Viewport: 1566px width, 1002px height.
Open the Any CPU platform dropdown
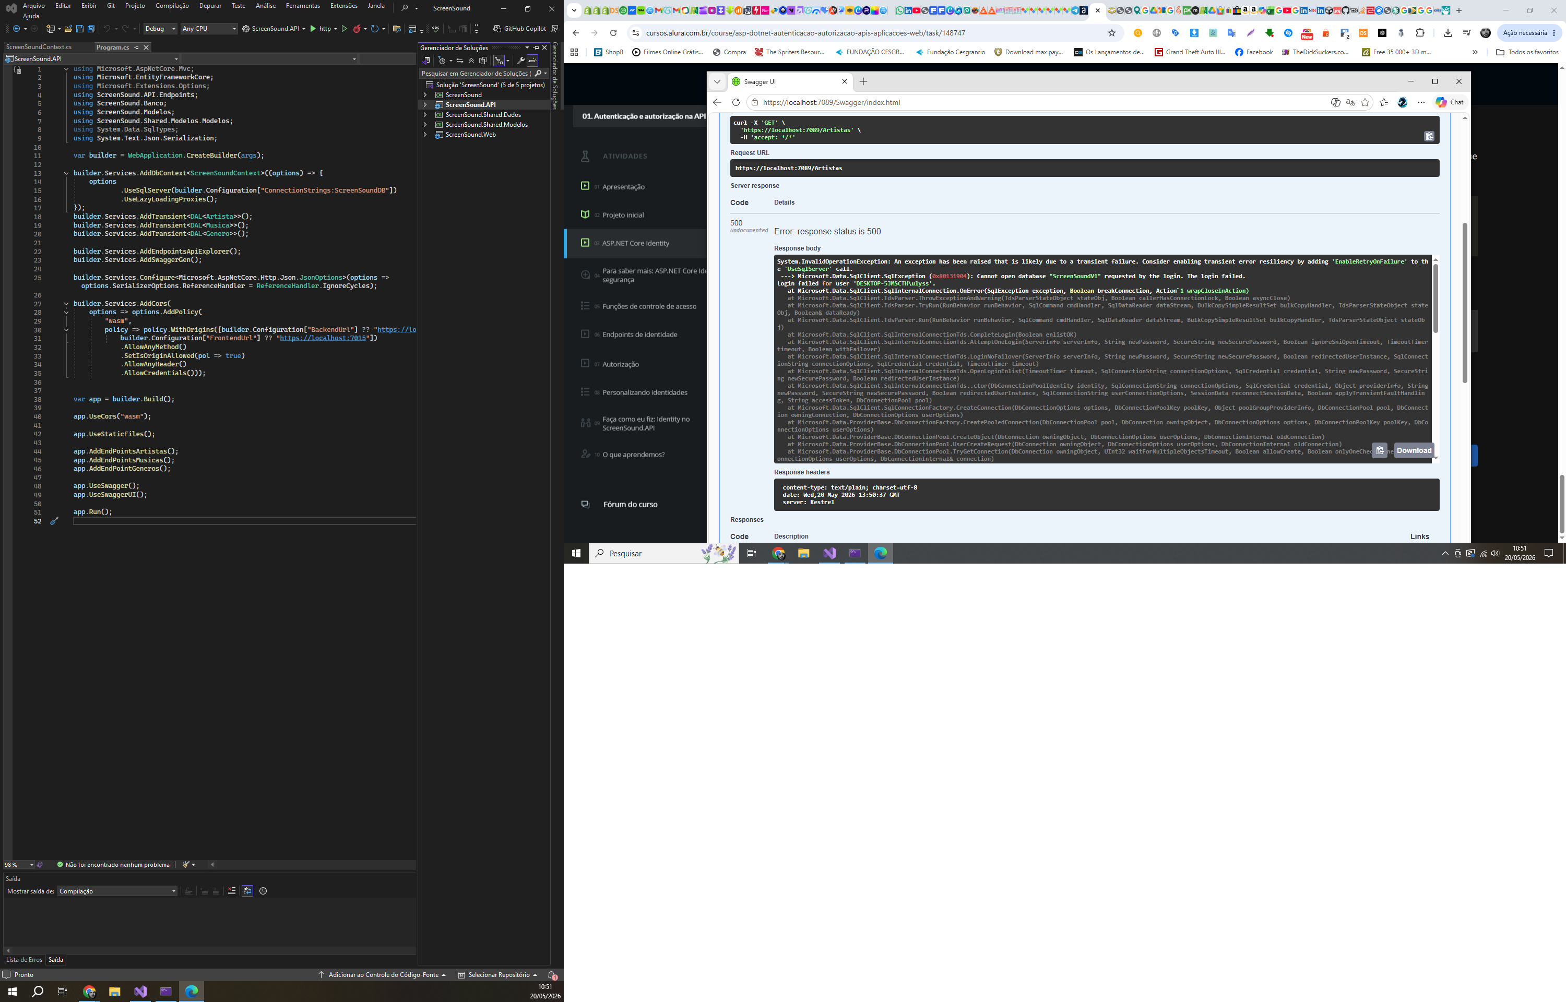coord(208,29)
